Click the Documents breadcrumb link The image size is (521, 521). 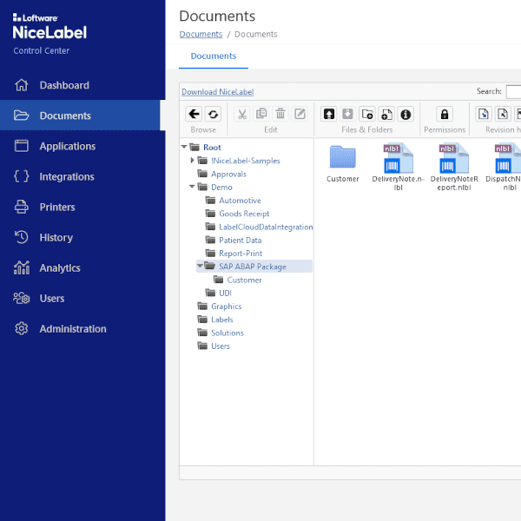click(x=201, y=34)
